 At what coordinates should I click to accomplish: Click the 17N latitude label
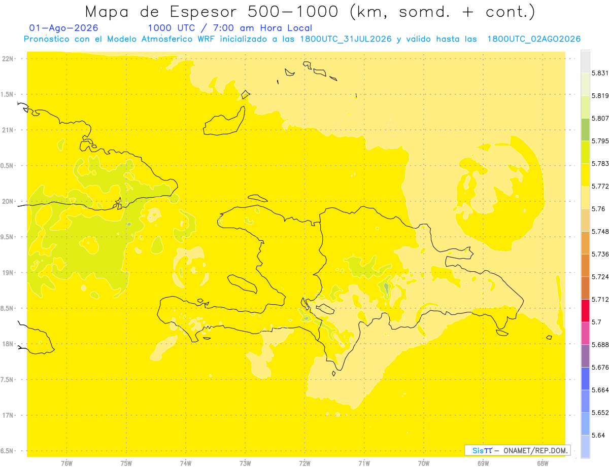(9, 415)
